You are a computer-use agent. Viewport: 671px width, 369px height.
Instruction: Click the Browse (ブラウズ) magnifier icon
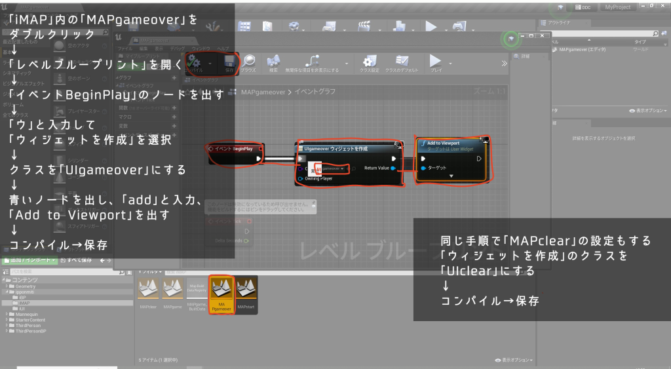(x=248, y=62)
